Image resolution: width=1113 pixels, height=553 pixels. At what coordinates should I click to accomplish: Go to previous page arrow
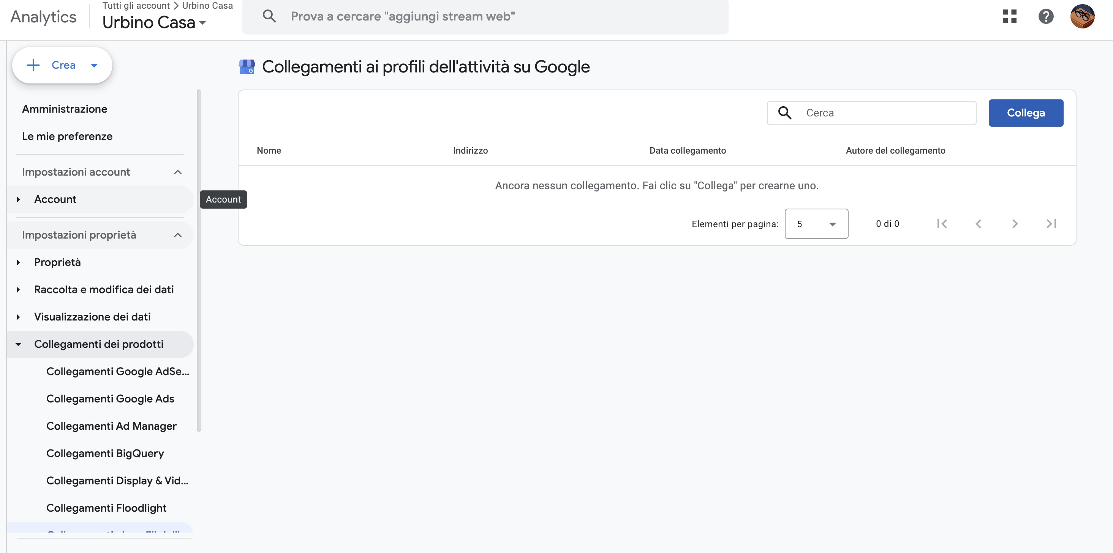pyautogui.click(x=978, y=224)
